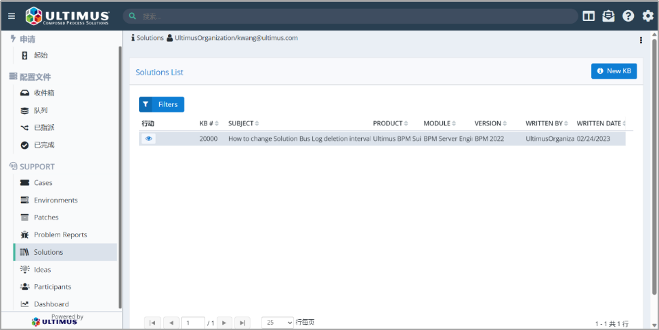Click the page number input field

pos(193,323)
